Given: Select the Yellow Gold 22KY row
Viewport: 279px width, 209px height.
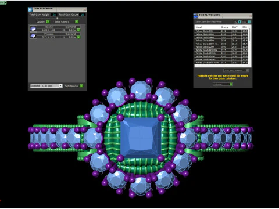Looking at the screenshot, I should 221,47.
